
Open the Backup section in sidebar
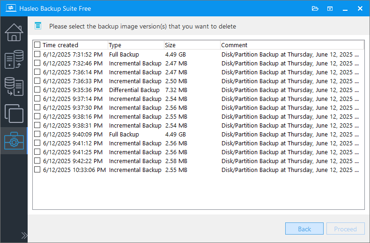[14, 59]
